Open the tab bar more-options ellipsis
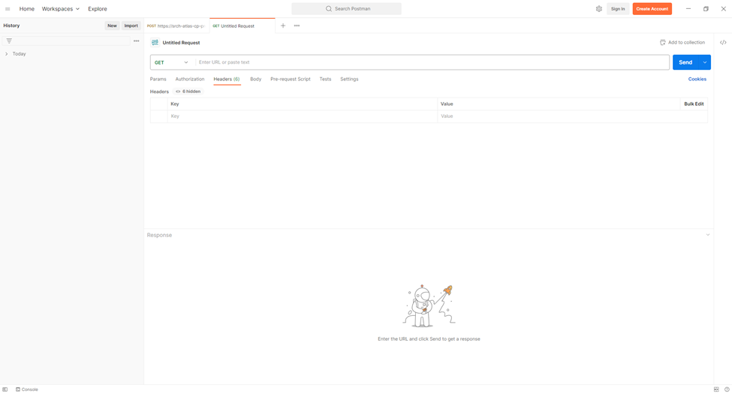732x394 pixels. [x=297, y=26]
